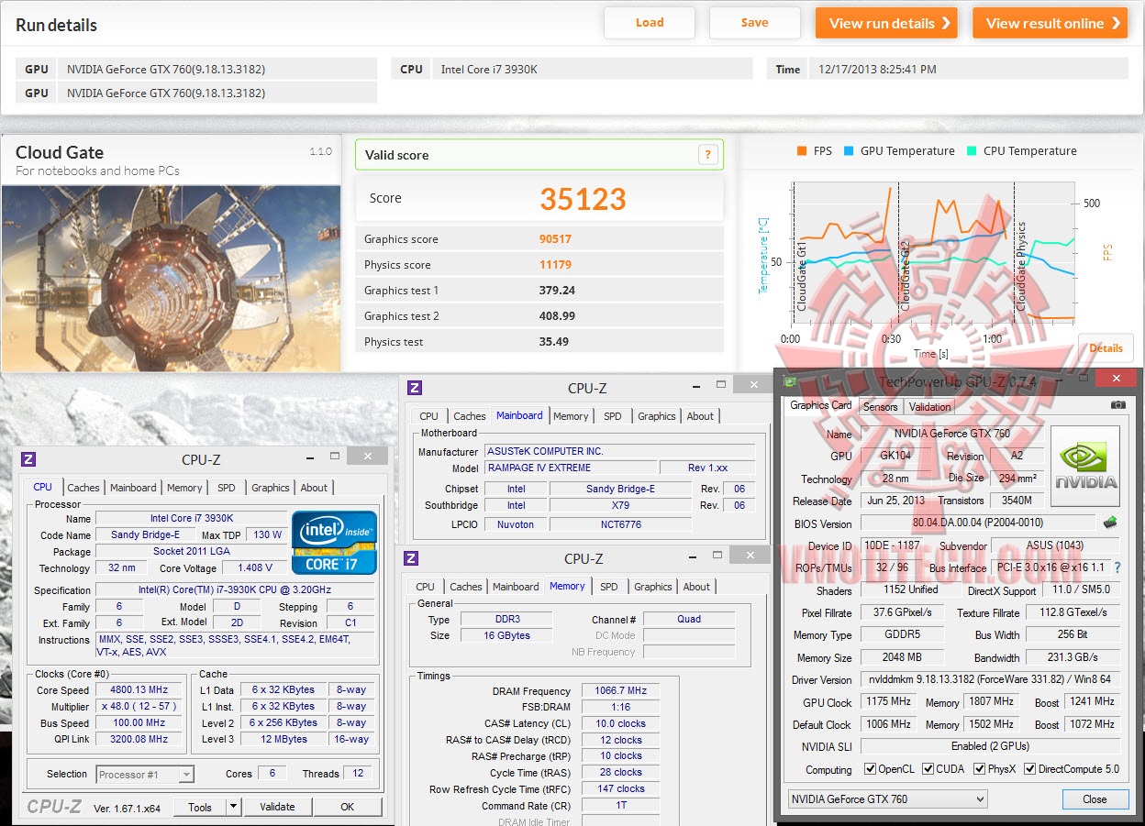Click the OK button in CPU-Z
Image resolution: width=1145 pixels, height=826 pixels.
[347, 807]
